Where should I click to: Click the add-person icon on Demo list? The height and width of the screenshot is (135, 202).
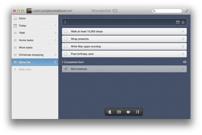click(x=55, y=62)
